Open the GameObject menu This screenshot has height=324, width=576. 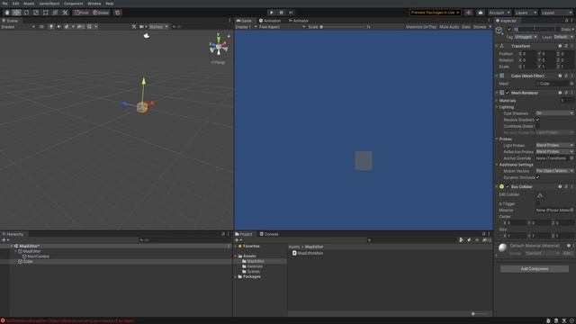click(x=49, y=4)
